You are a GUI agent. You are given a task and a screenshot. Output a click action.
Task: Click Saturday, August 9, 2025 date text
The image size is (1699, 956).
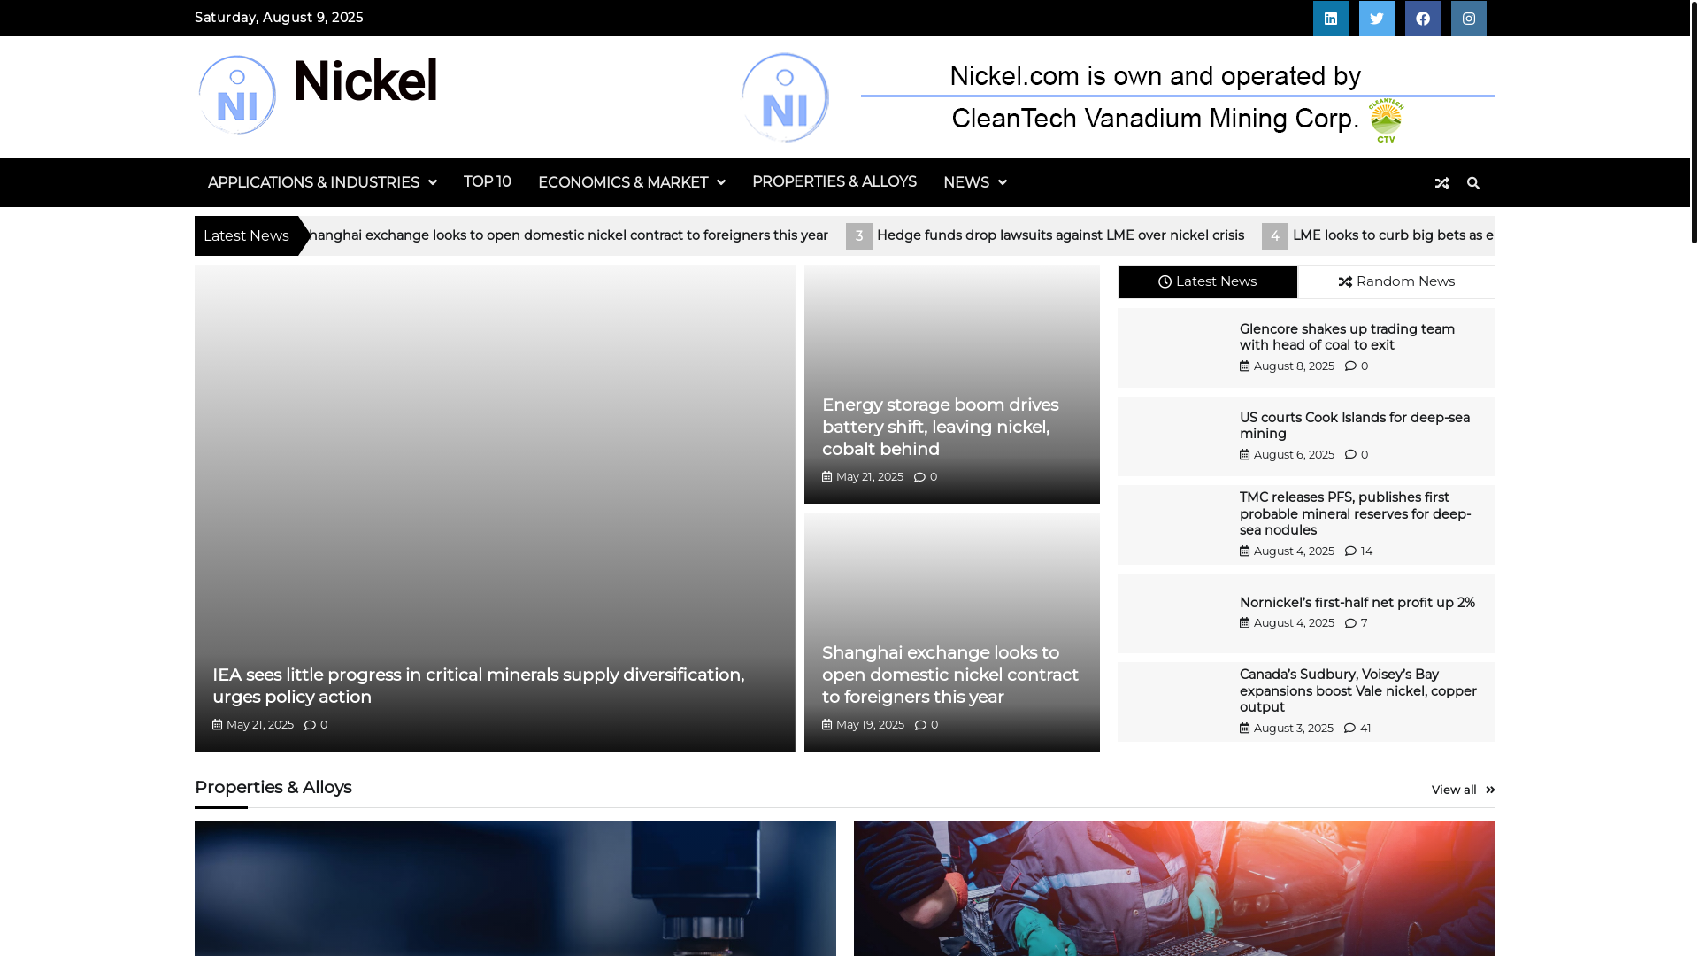pos(279,18)
